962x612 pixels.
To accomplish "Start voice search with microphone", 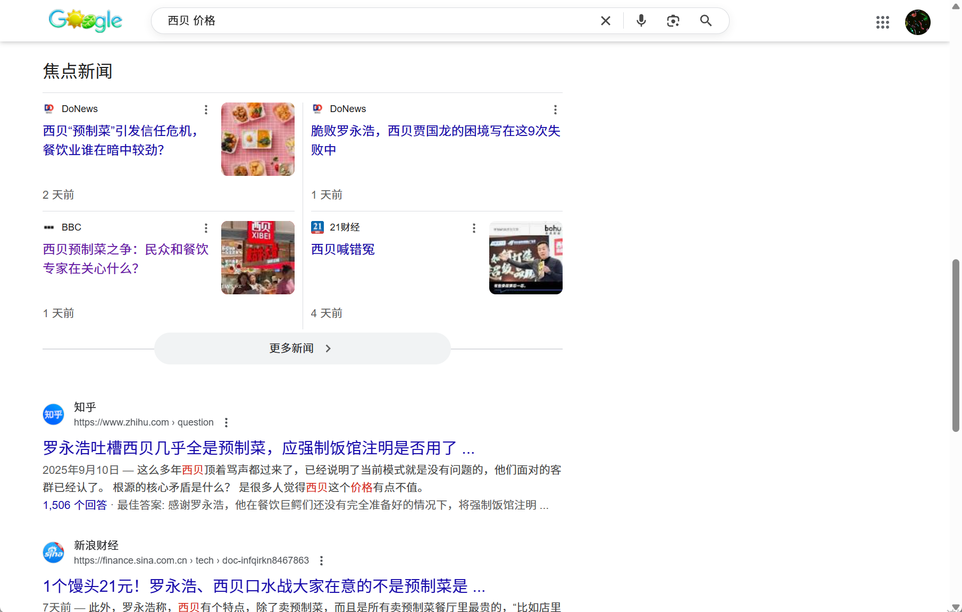I will point(641,21).
